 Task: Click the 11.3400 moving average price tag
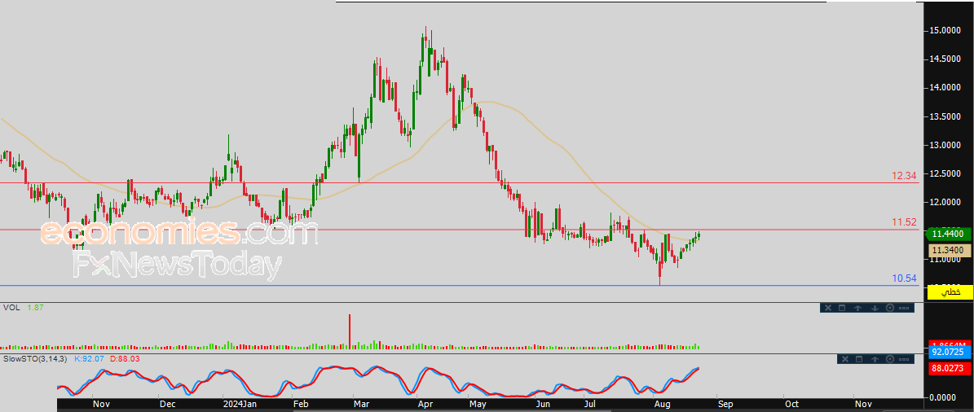pyautogui.click(x=950, y=250)
